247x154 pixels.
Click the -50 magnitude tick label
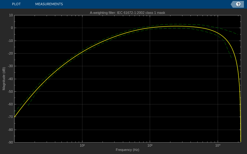coord(10,91)
